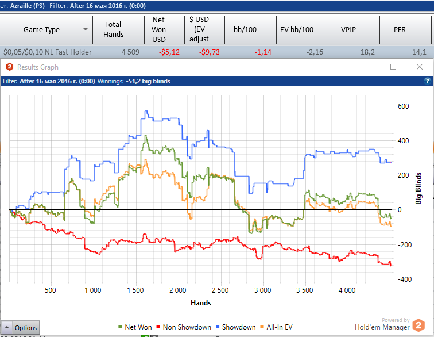Click the Hold'em Manager 2 icon in Results Graph title

[10, 67]
